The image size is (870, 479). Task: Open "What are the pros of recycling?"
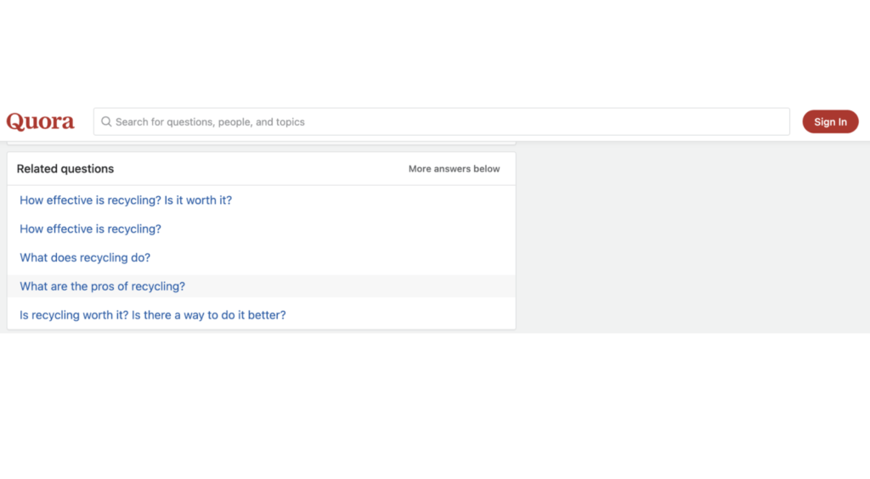(102, 286)
